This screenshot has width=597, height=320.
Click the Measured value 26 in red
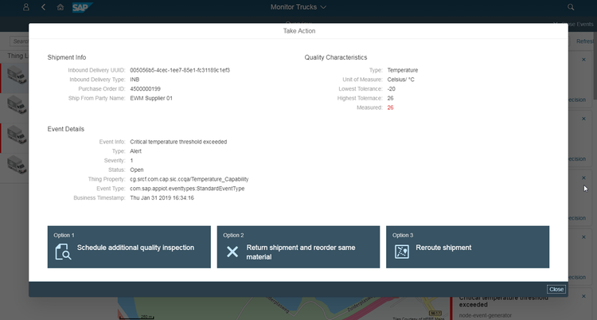[x=390, y=107]
